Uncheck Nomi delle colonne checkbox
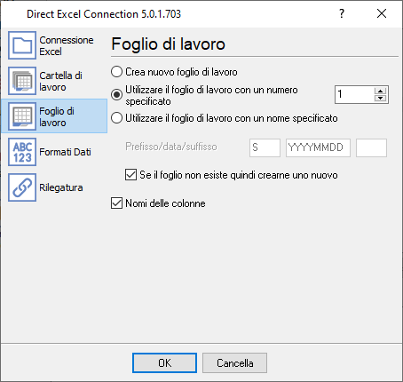This screenshot has width=403, height=382. (116, 203)
